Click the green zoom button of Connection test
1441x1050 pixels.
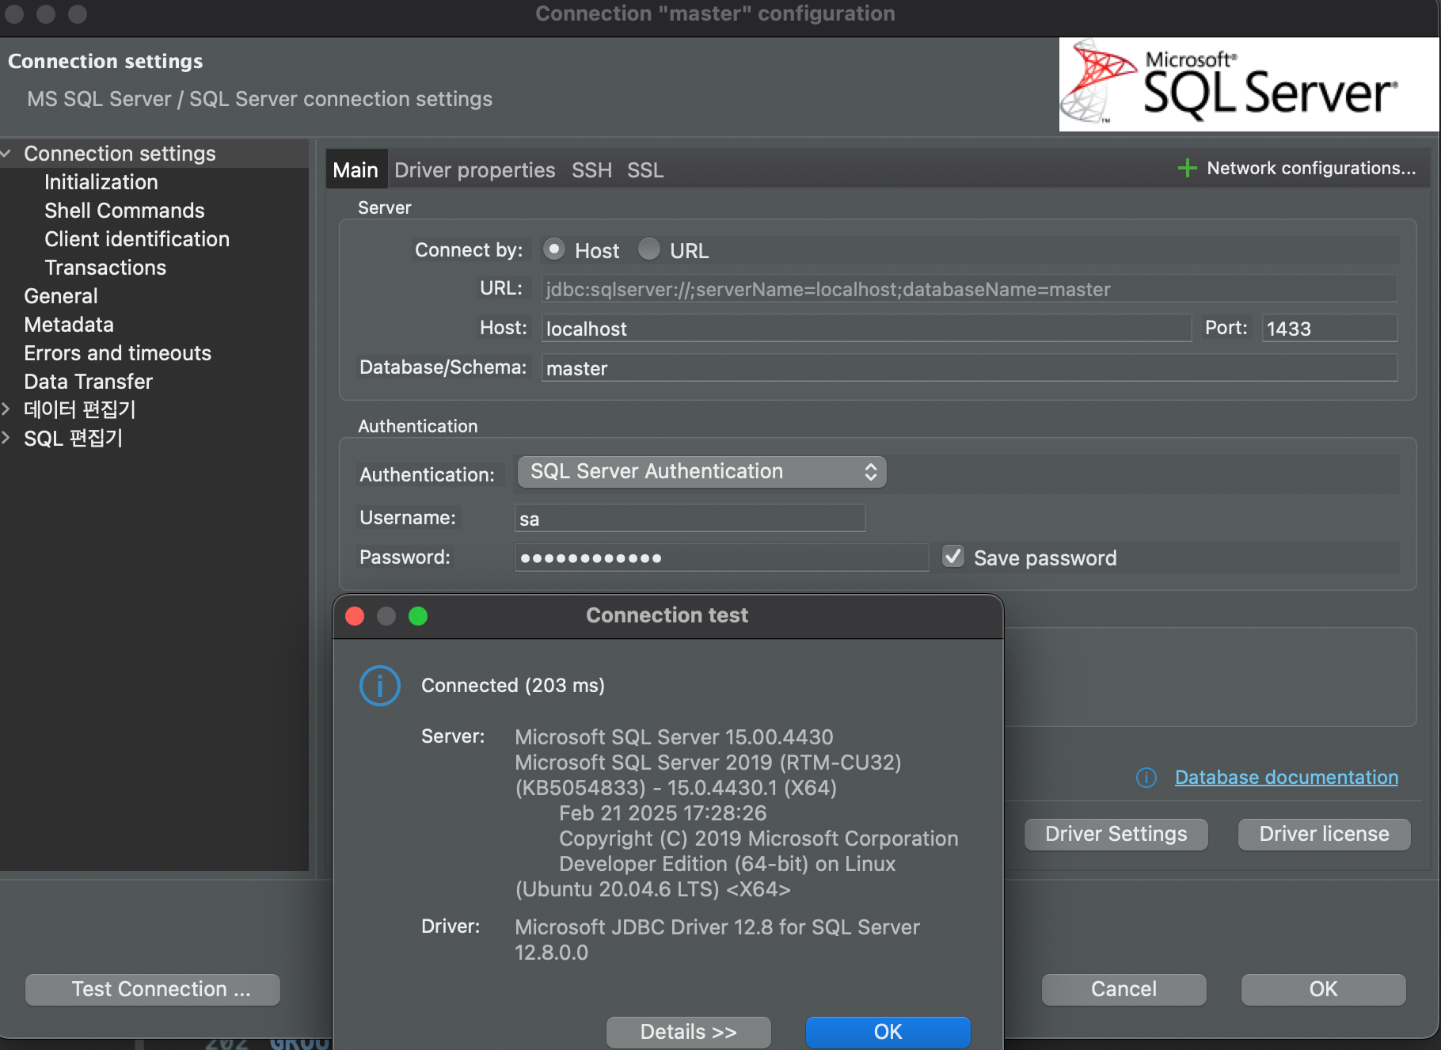(418, 616)
